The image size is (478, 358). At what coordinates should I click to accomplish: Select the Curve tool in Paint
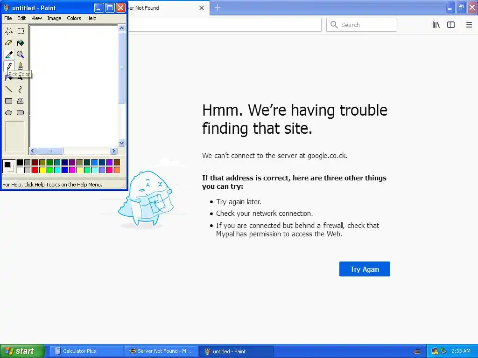click(21, 89)
